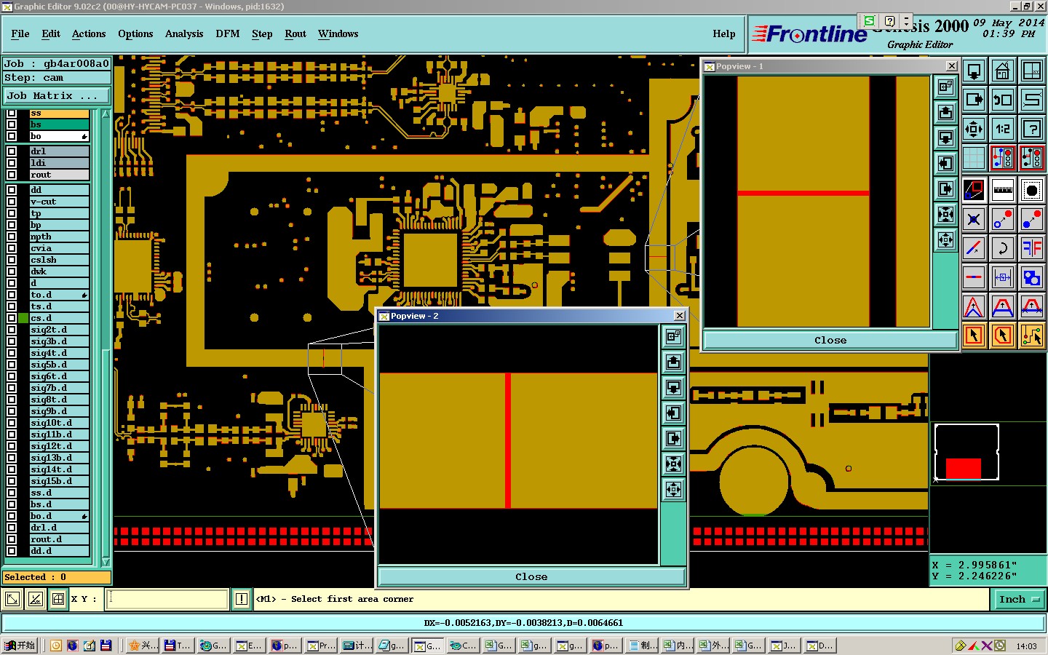The height and width of the screenshot is (655, 1048).
Task: Open the Help menu
Action: 723,33
